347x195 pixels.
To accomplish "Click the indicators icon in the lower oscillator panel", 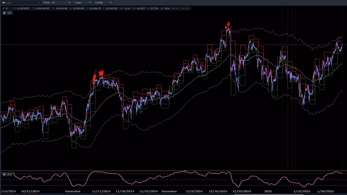I will click(x=4, y=174).
